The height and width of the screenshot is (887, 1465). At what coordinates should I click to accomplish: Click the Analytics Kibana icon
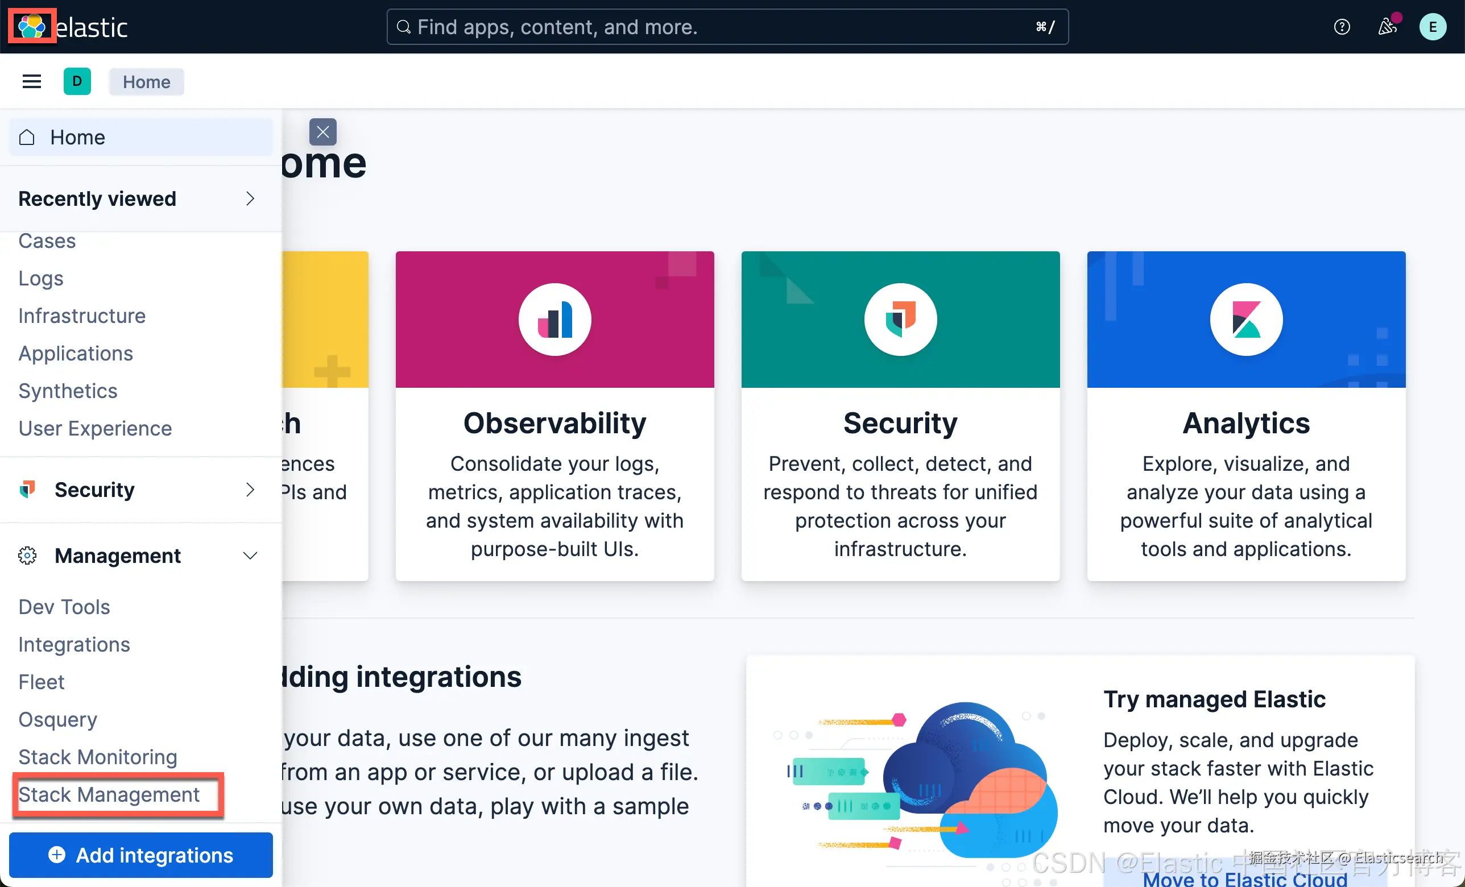pos(1246,320)
